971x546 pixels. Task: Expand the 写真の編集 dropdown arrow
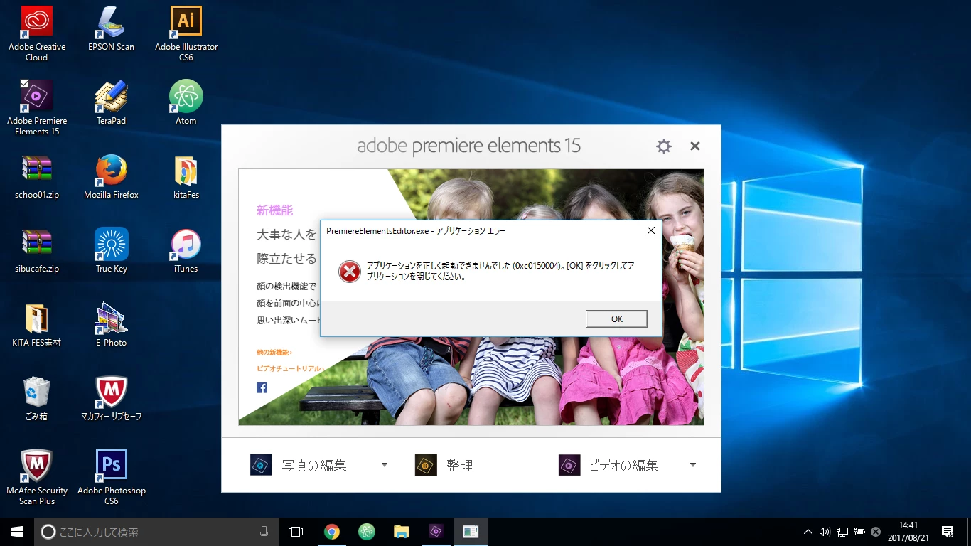[x=385, y=465]
